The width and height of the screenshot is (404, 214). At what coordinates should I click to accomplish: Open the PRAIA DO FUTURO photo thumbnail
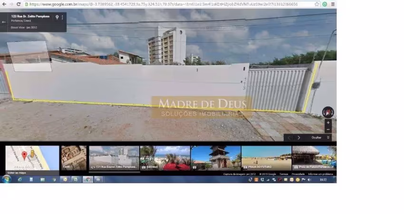[x=266, y=158]
